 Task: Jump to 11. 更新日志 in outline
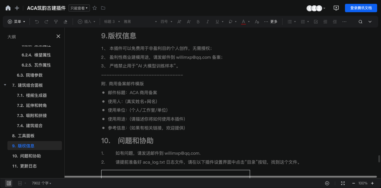coord(24,166)
